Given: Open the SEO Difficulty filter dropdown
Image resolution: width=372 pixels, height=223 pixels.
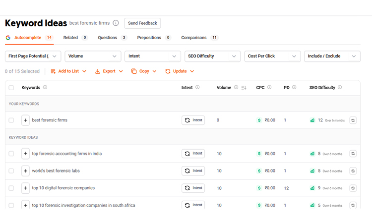Looking at the screenshot, I should pyautogui.click(x=213, y=56).
